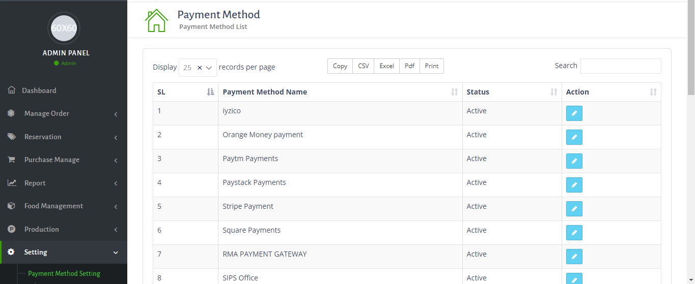Sort by Payment Method Name column
The width and height of the screenshot is (695, 284).
340,92
